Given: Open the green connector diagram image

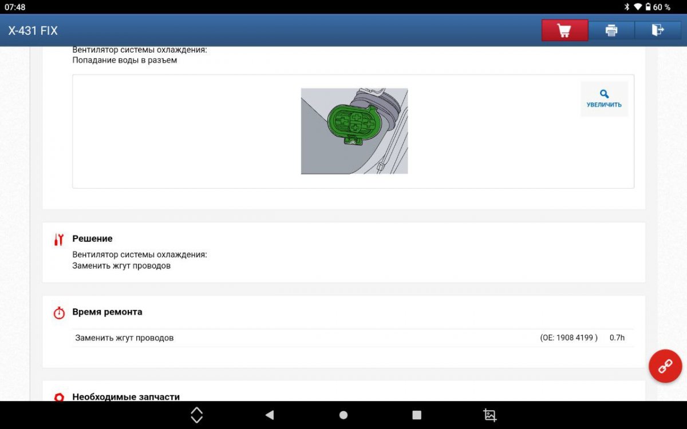Looking at the screenshot, I should pos(354,131).
